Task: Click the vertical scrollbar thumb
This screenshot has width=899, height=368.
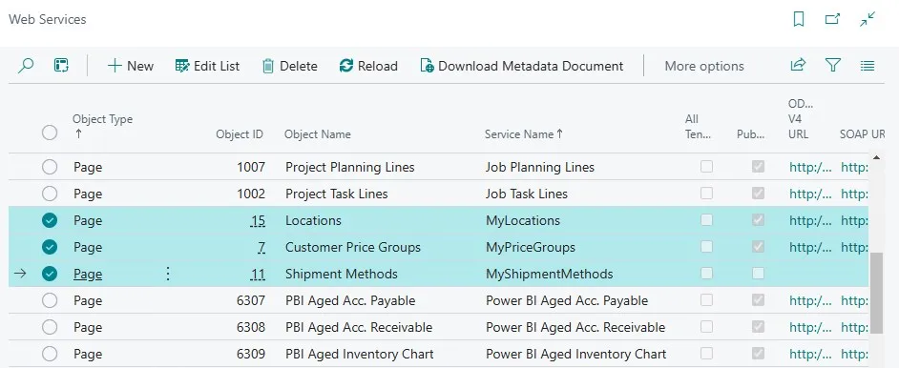Action: click(x=876, y=293)
